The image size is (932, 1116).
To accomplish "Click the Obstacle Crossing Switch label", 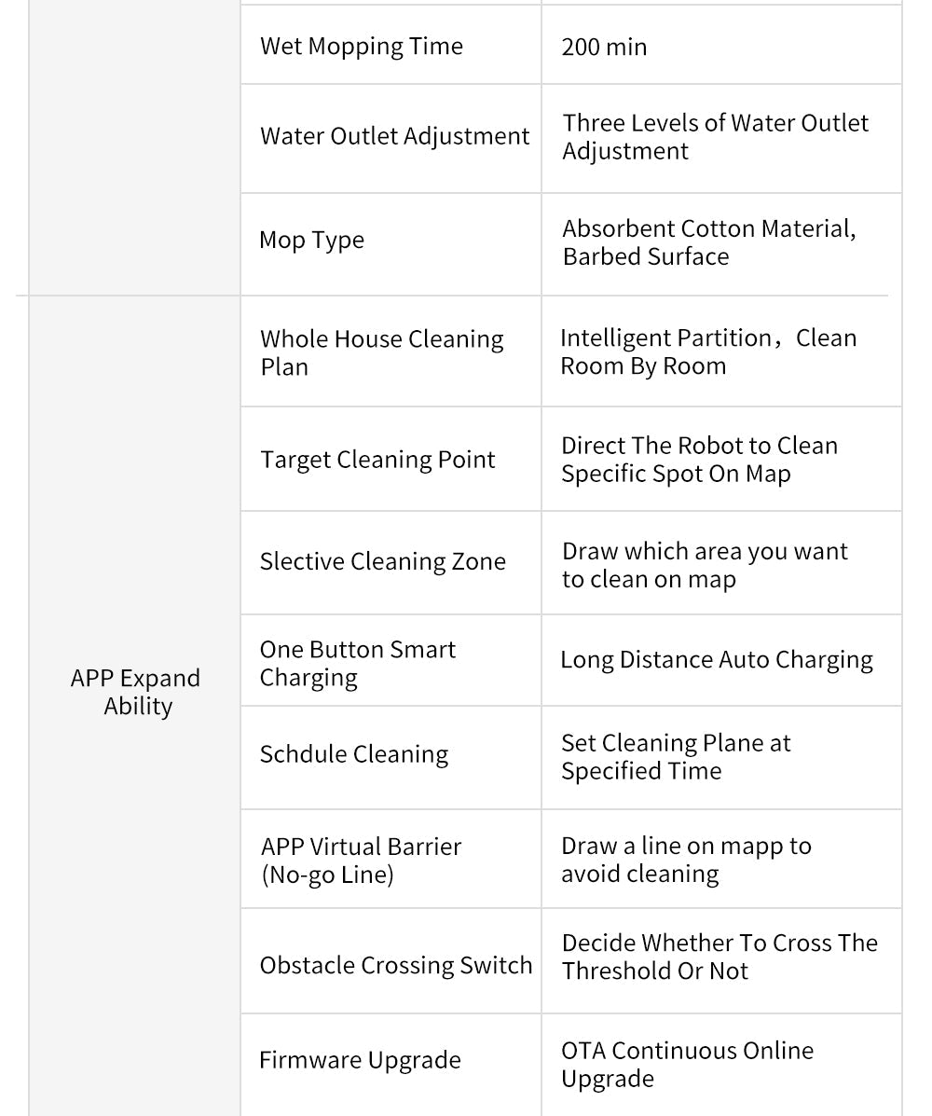I will point(395,965).
